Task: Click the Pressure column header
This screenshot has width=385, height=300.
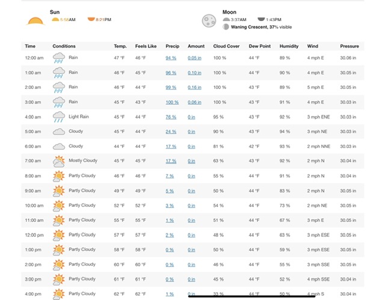Action: coord(350,46)
